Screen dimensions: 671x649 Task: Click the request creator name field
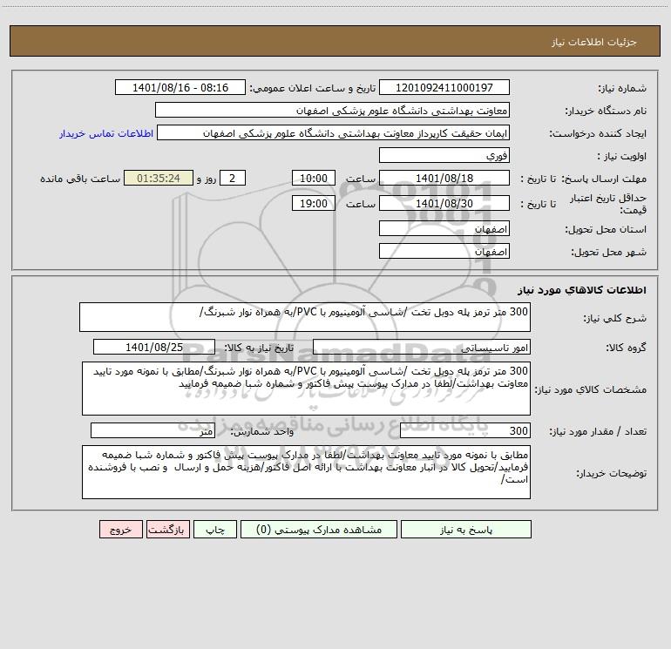point(334,132)
